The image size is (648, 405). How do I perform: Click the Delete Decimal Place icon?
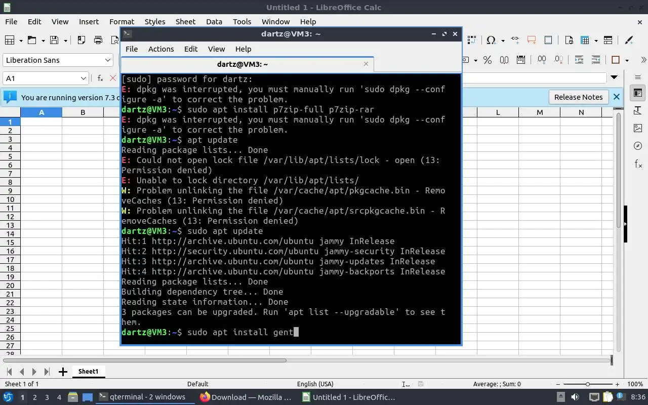[x=558, y=60]
